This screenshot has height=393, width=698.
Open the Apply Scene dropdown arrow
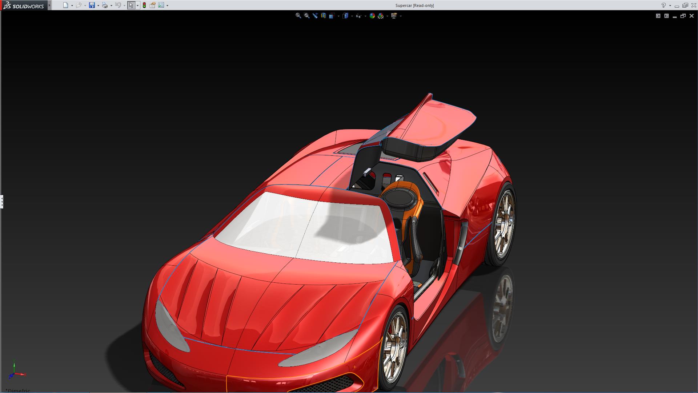[x=387, y=16]
